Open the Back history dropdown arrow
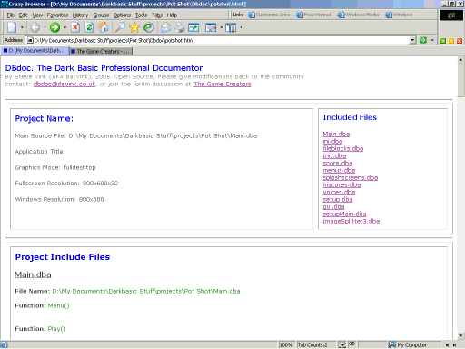 (x=45, y=27)
